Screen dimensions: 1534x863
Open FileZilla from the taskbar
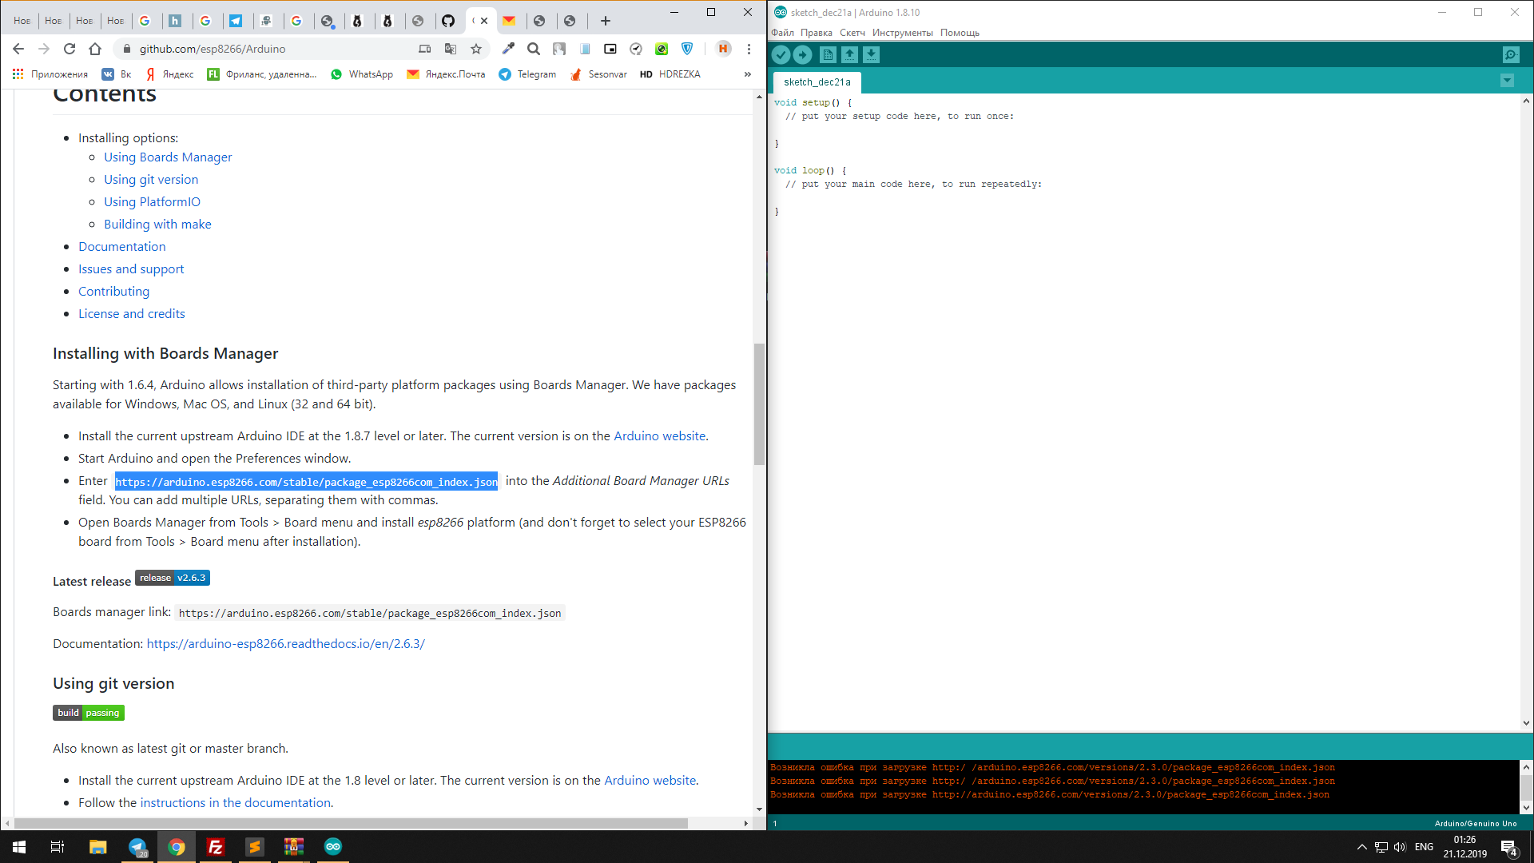[x=216, y=847]
